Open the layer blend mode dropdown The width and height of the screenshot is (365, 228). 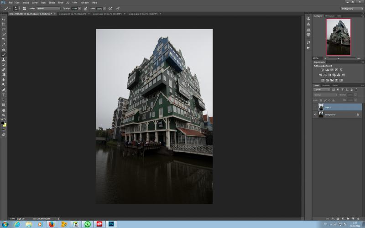coord(325,95)
